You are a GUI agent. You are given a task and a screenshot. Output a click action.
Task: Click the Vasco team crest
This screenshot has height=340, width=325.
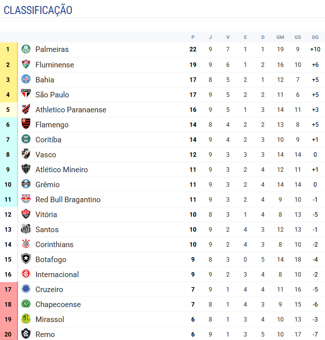(26, 154)
